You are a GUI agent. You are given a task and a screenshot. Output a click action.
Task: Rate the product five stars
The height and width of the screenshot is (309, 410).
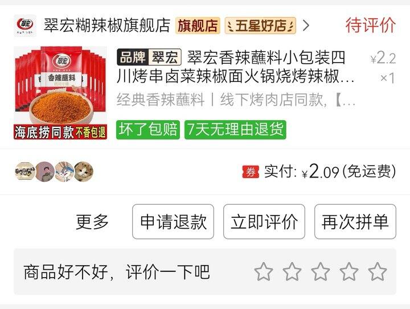point(378,271)
